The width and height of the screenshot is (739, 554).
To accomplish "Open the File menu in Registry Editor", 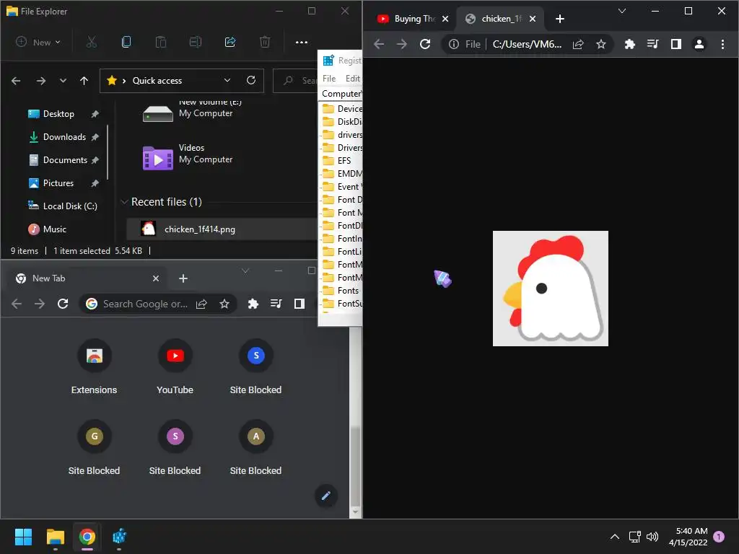I will pos(329,78).
